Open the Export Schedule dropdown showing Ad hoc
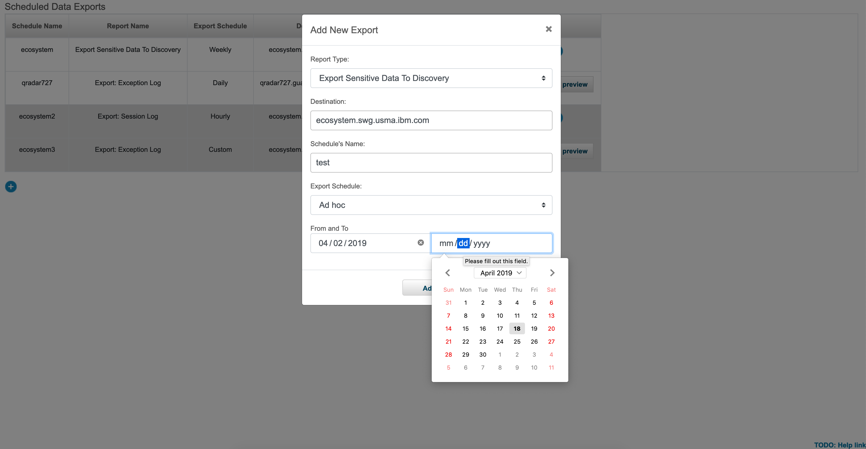Image resolution: width=866 pixels, height=449 pixels. [431, 205]
